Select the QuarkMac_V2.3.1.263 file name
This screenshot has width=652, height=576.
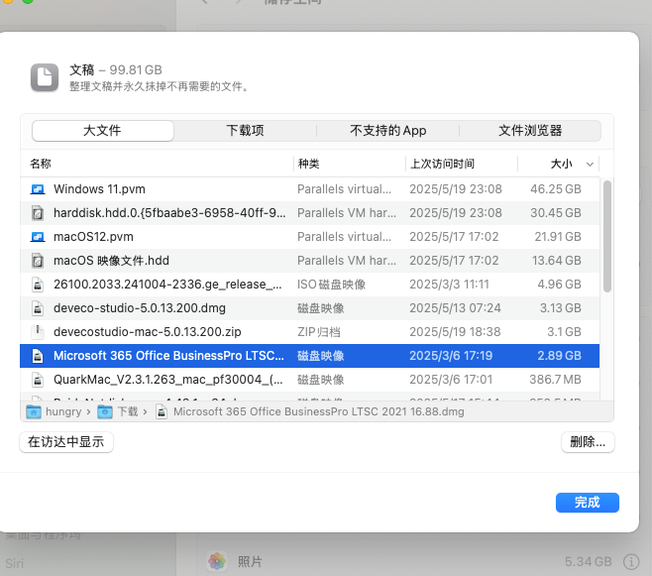pos(168,380)
